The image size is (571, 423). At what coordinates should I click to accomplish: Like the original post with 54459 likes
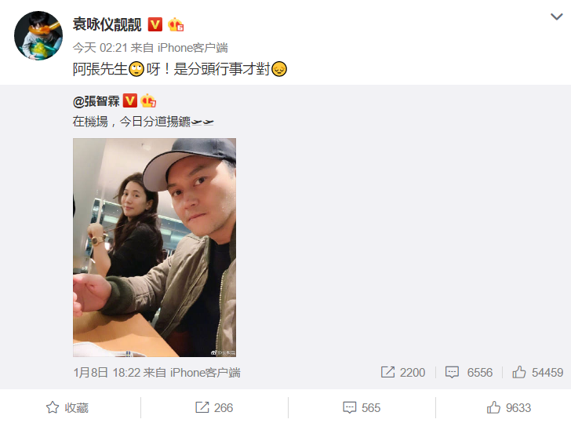coord(537,372)
